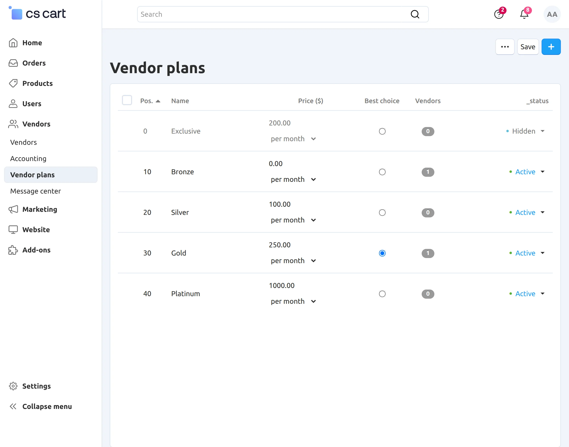The image size is (569, 447).
Task: Open Bronze Active status dropdown
Action: click(x=527, y=172)
